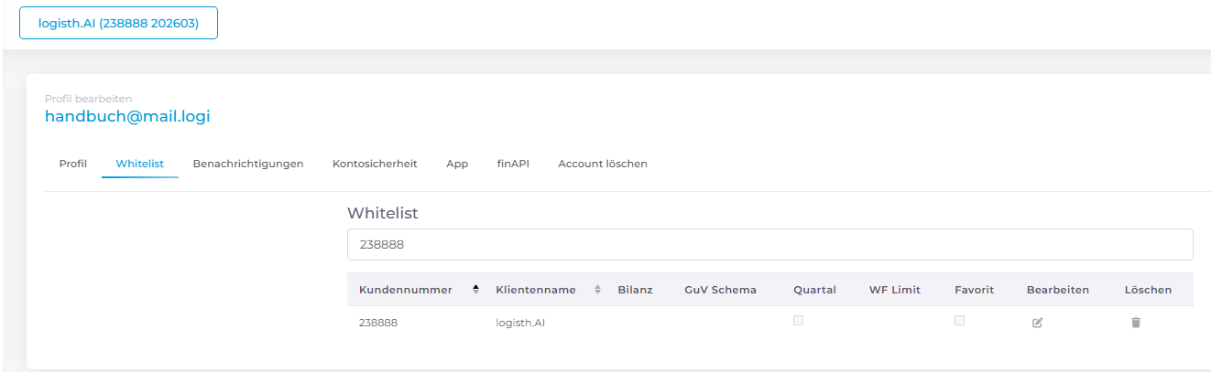This screenshot has height=372, width=1211.
Task: Click the Löschen column header
Action: pos(1148,290)
